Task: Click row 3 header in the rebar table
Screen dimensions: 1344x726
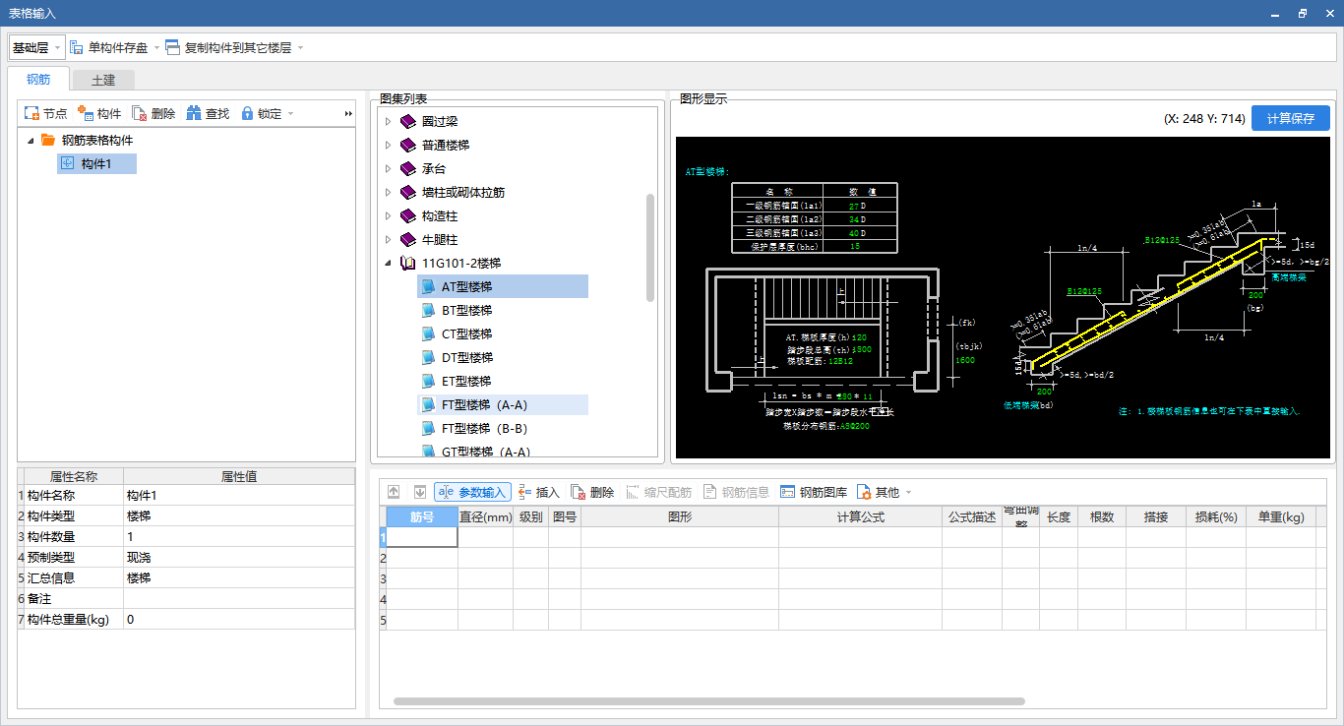Action: 383,578
